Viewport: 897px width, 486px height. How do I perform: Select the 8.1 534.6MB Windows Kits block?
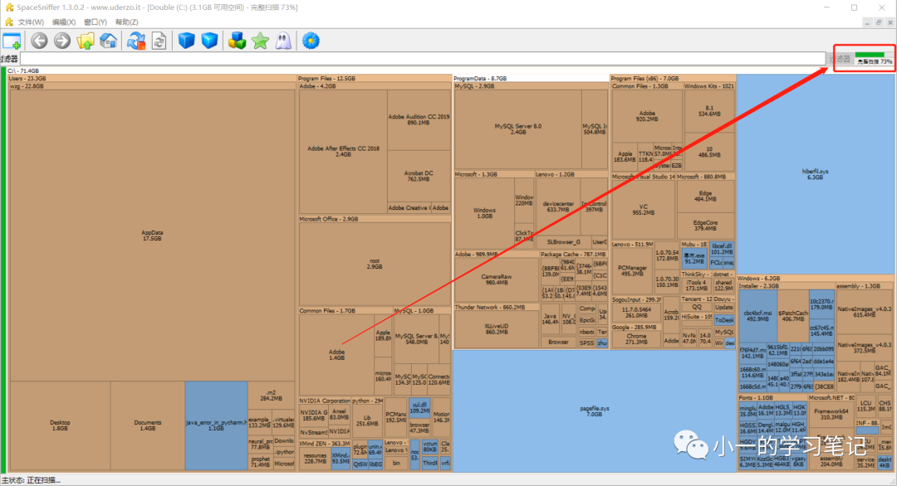(709, 111)
